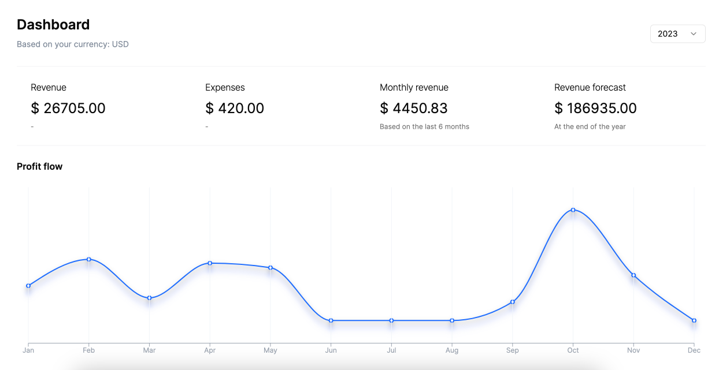Click the Revenue forecast value $ 186935.00
Image resolution: width=719 pixels, height=370 pixels.
tap(595, 109)
